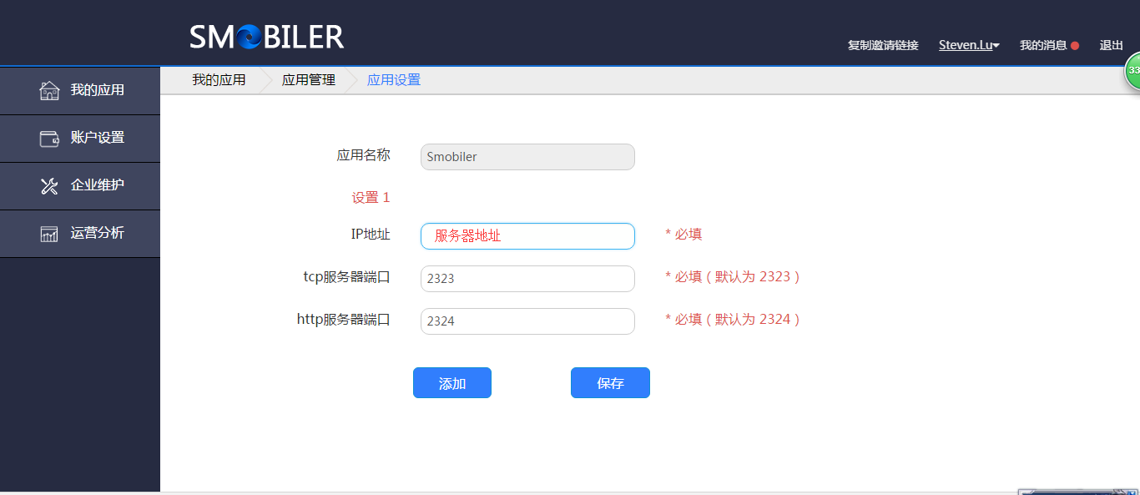Screen dimensions: 1140x495
Task: Click the 必填（默认为 2324）hint
Action: 733,320
